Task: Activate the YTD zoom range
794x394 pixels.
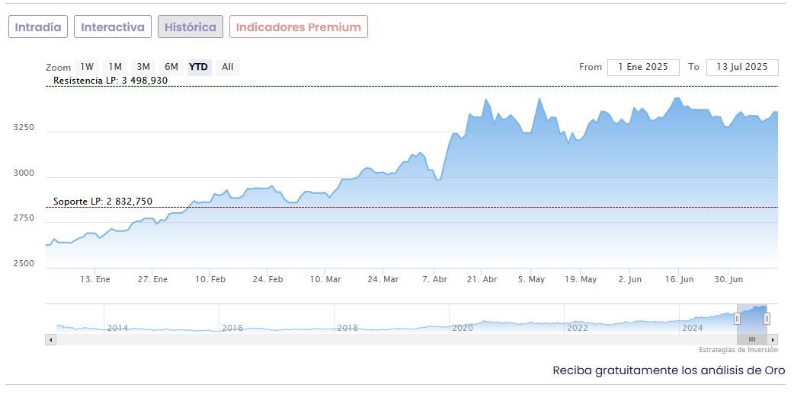Action: pyautogui.click(x=199, y=67)
